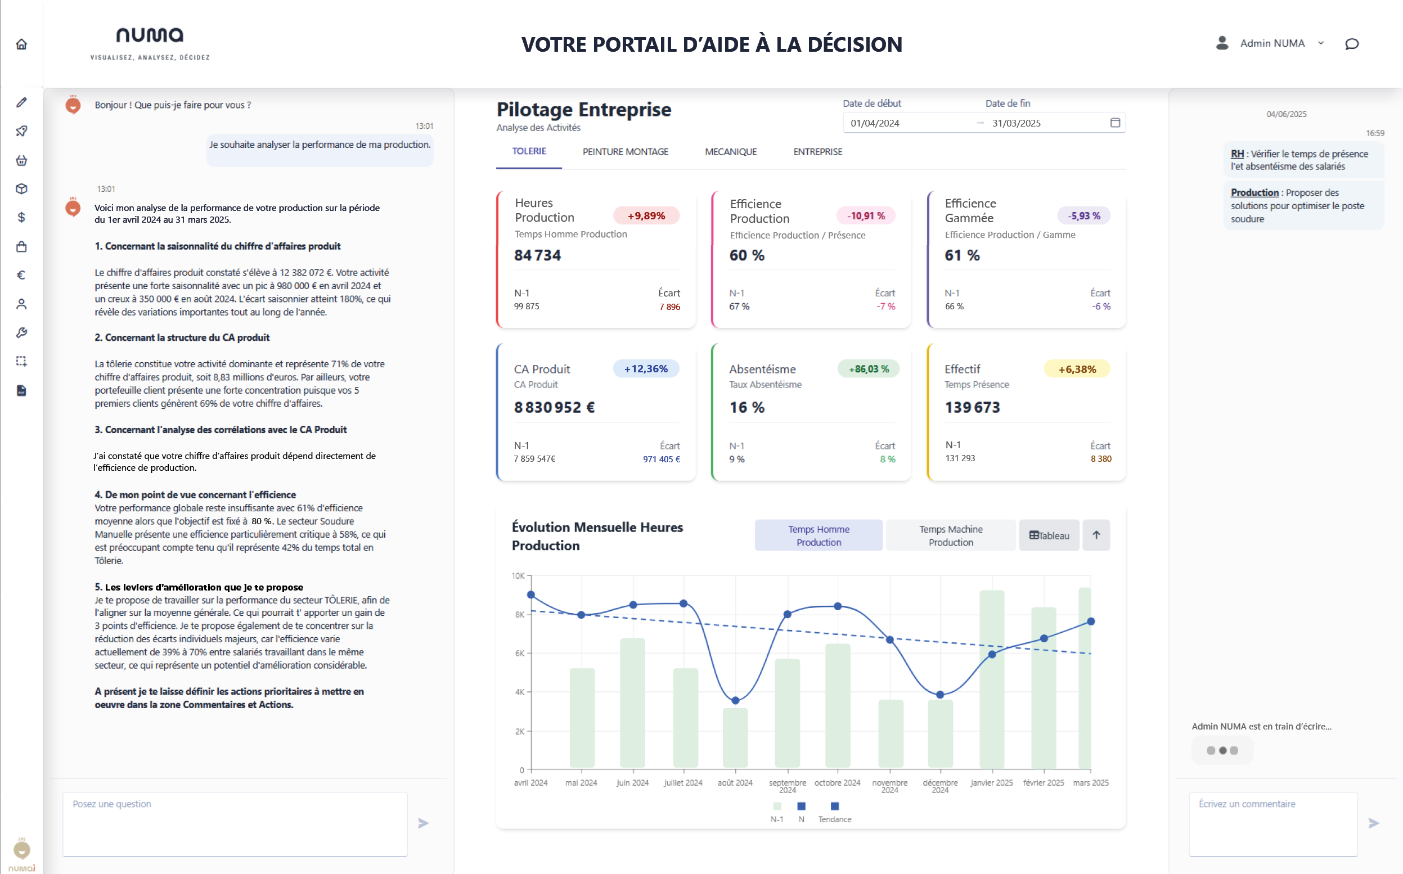
Task: Open the Production link in comments
Action: [1254, 192]
